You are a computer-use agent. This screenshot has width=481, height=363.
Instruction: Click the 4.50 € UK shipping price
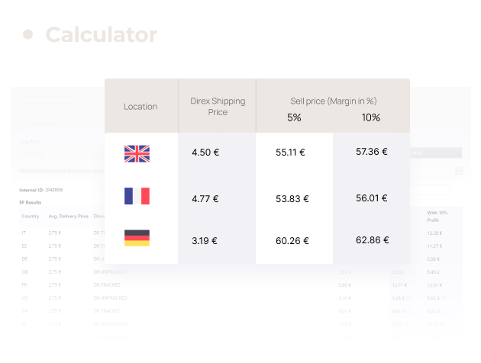point(205,153)
